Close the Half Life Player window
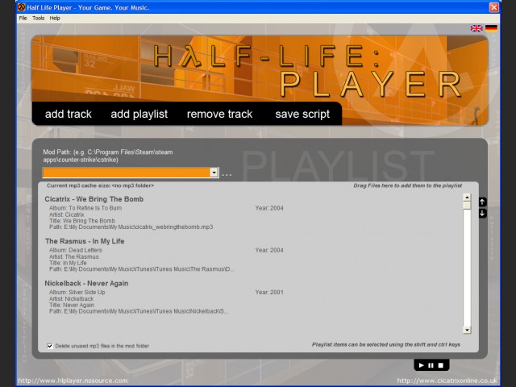Image resolution: width=516 pixels, height=387 pixels. pos(493,7)
